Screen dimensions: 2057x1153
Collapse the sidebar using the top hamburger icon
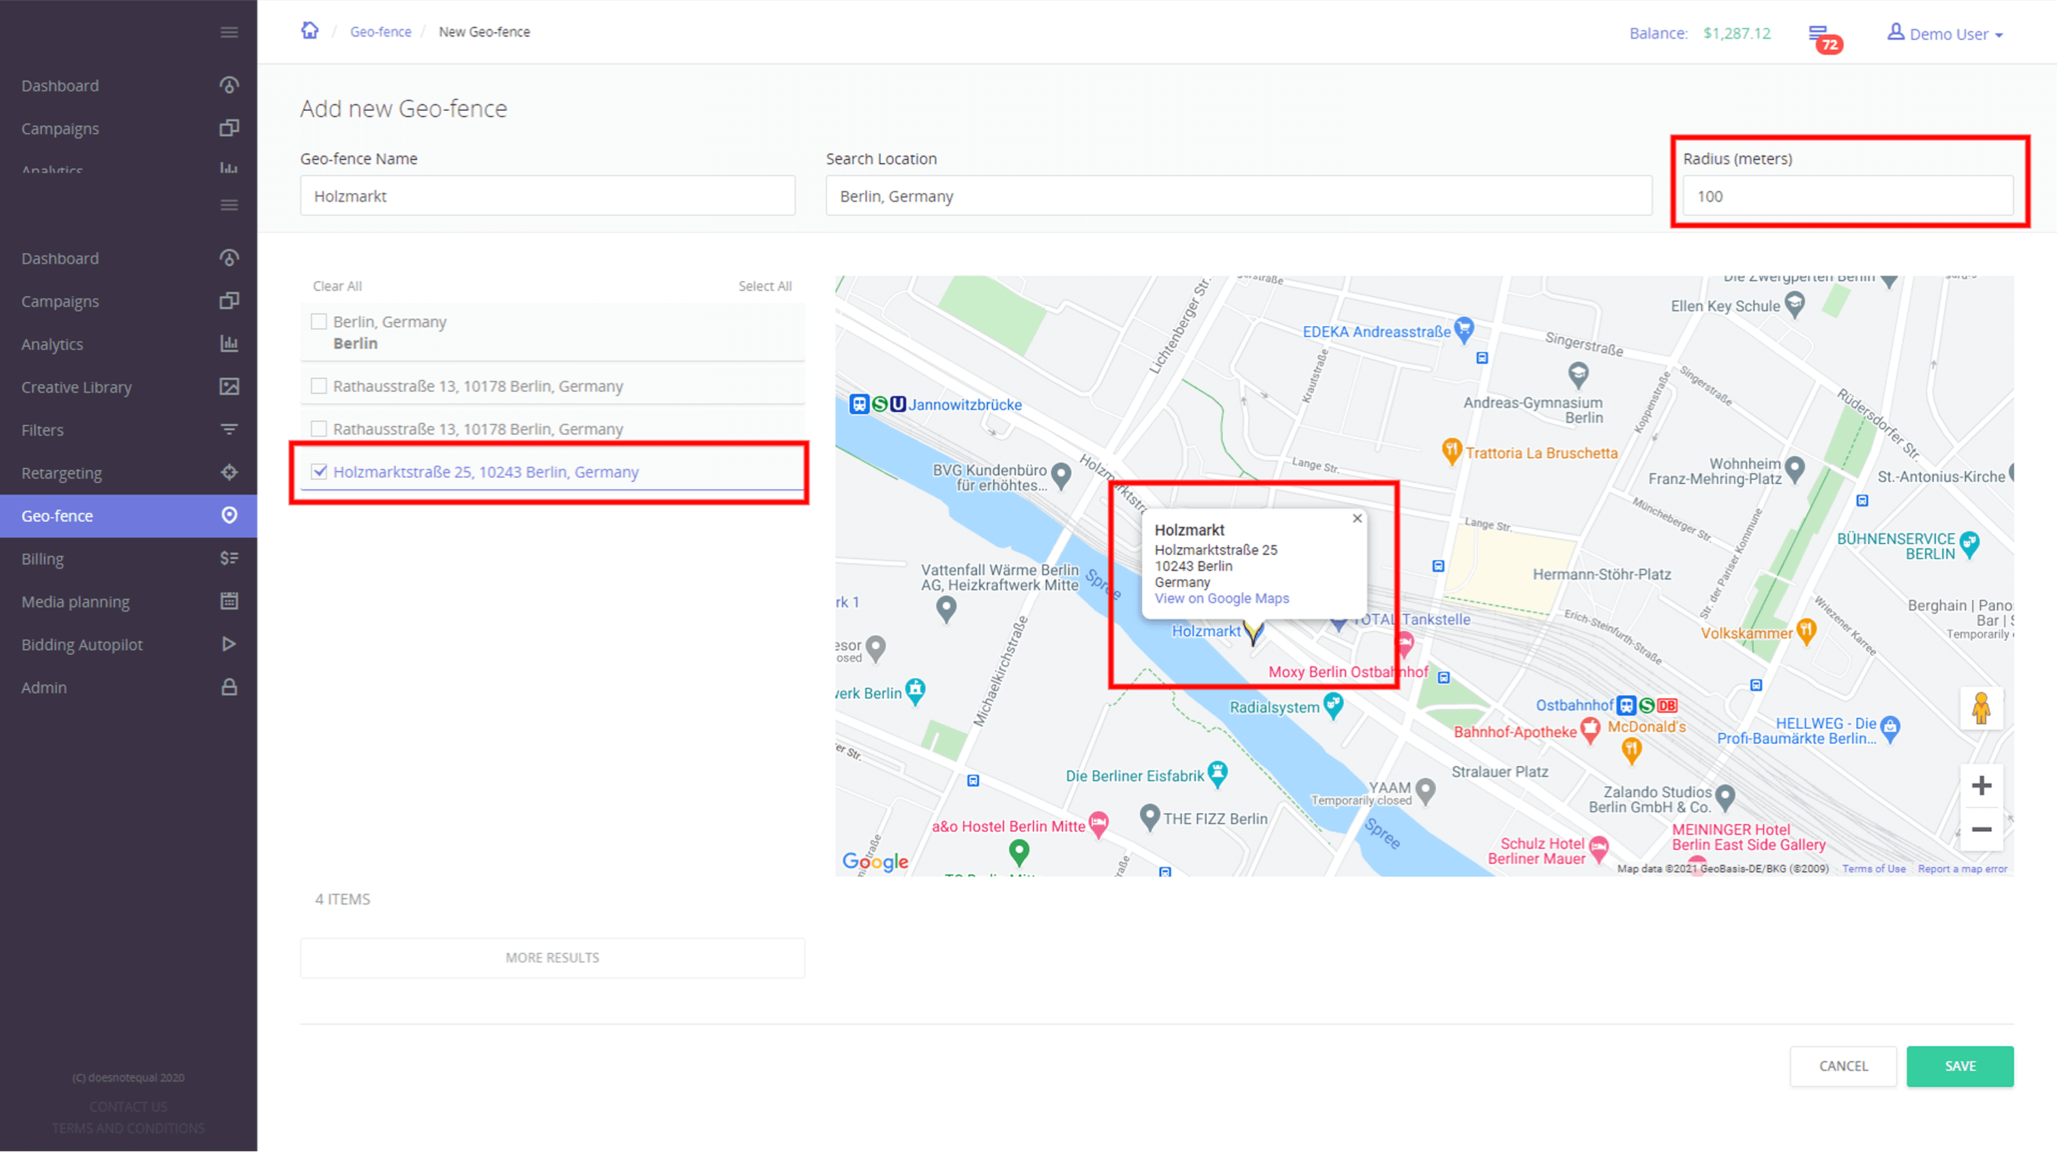tap(230, 31)
